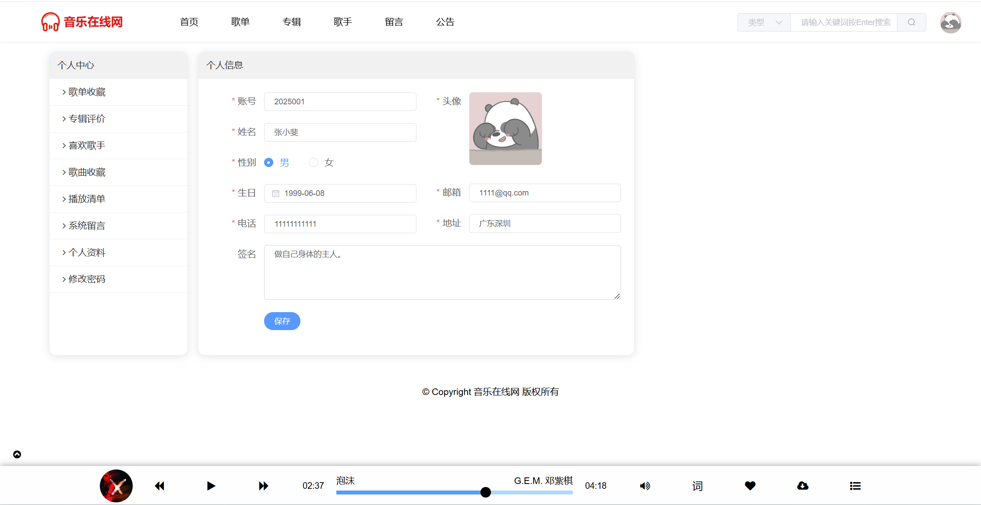This screenshot has height=505, width=981.
Task: Show lyrics with the 词 icon
Action: [x=697, y=486]
